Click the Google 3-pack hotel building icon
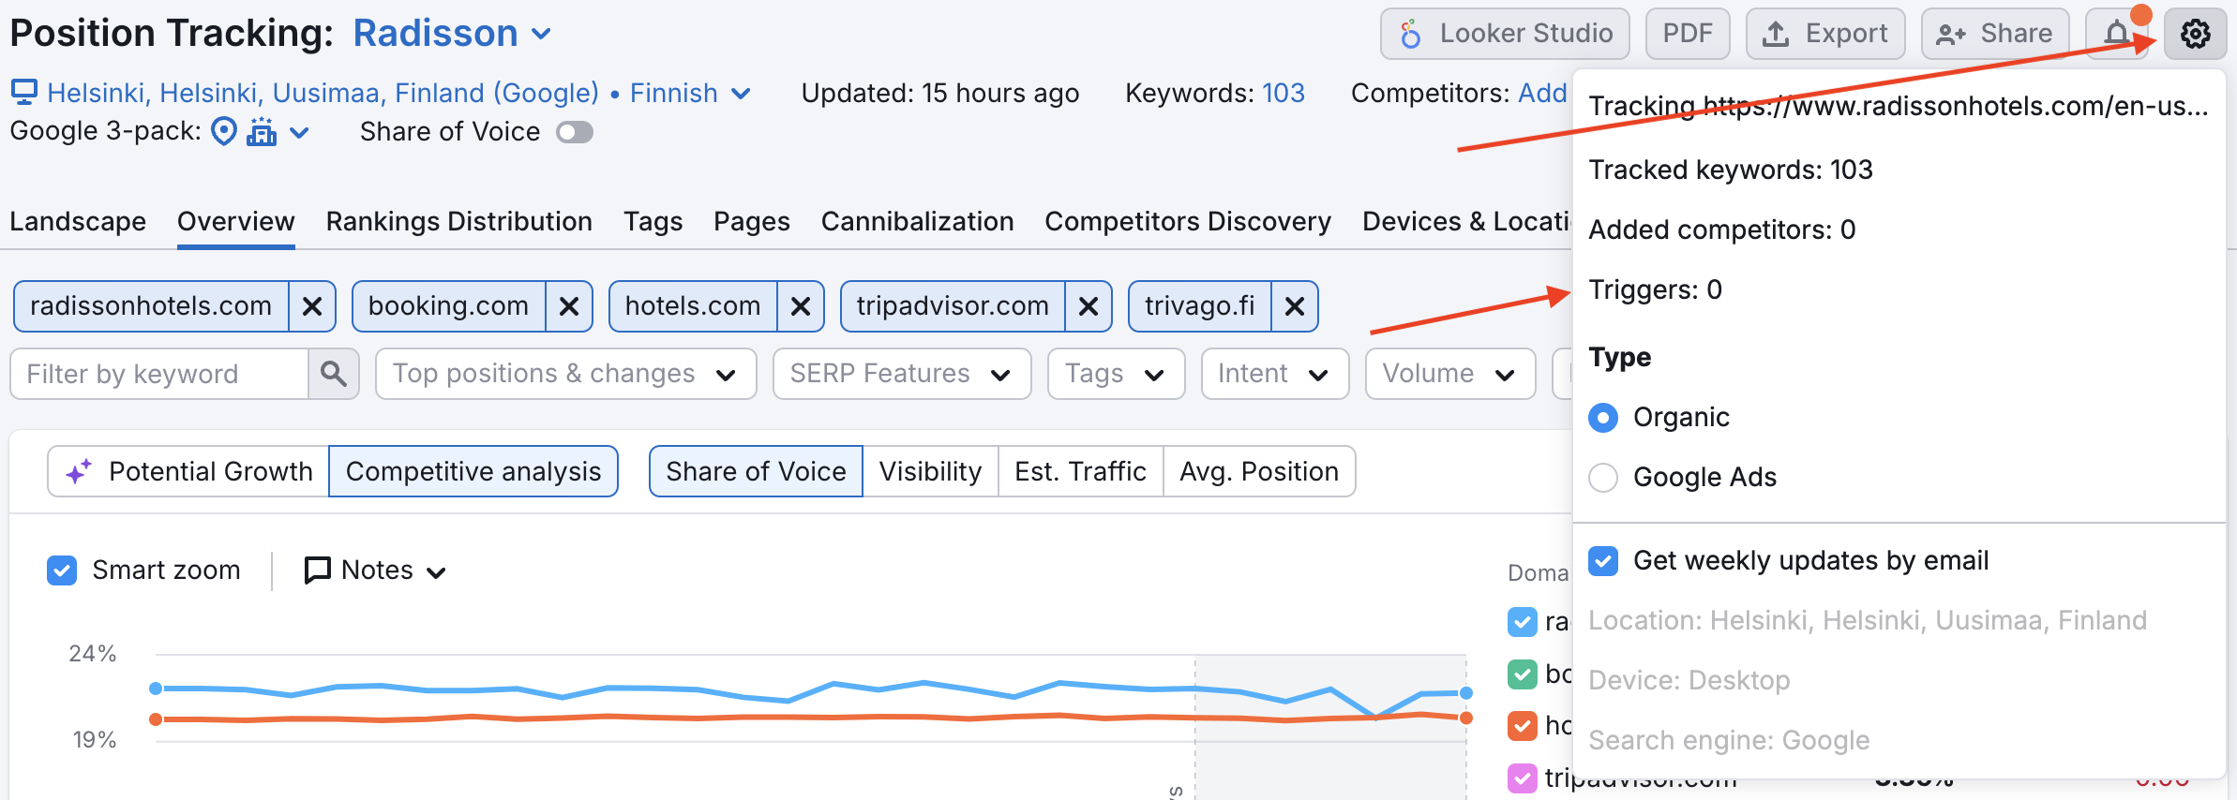The image size is (2237, 800). (x=262, y=132)
